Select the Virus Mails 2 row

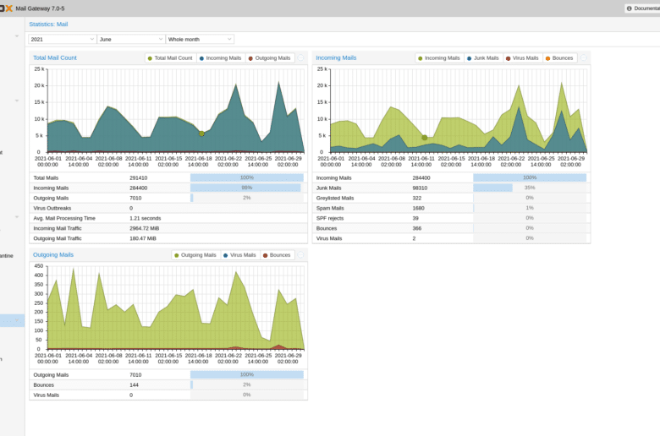[451, 238]
